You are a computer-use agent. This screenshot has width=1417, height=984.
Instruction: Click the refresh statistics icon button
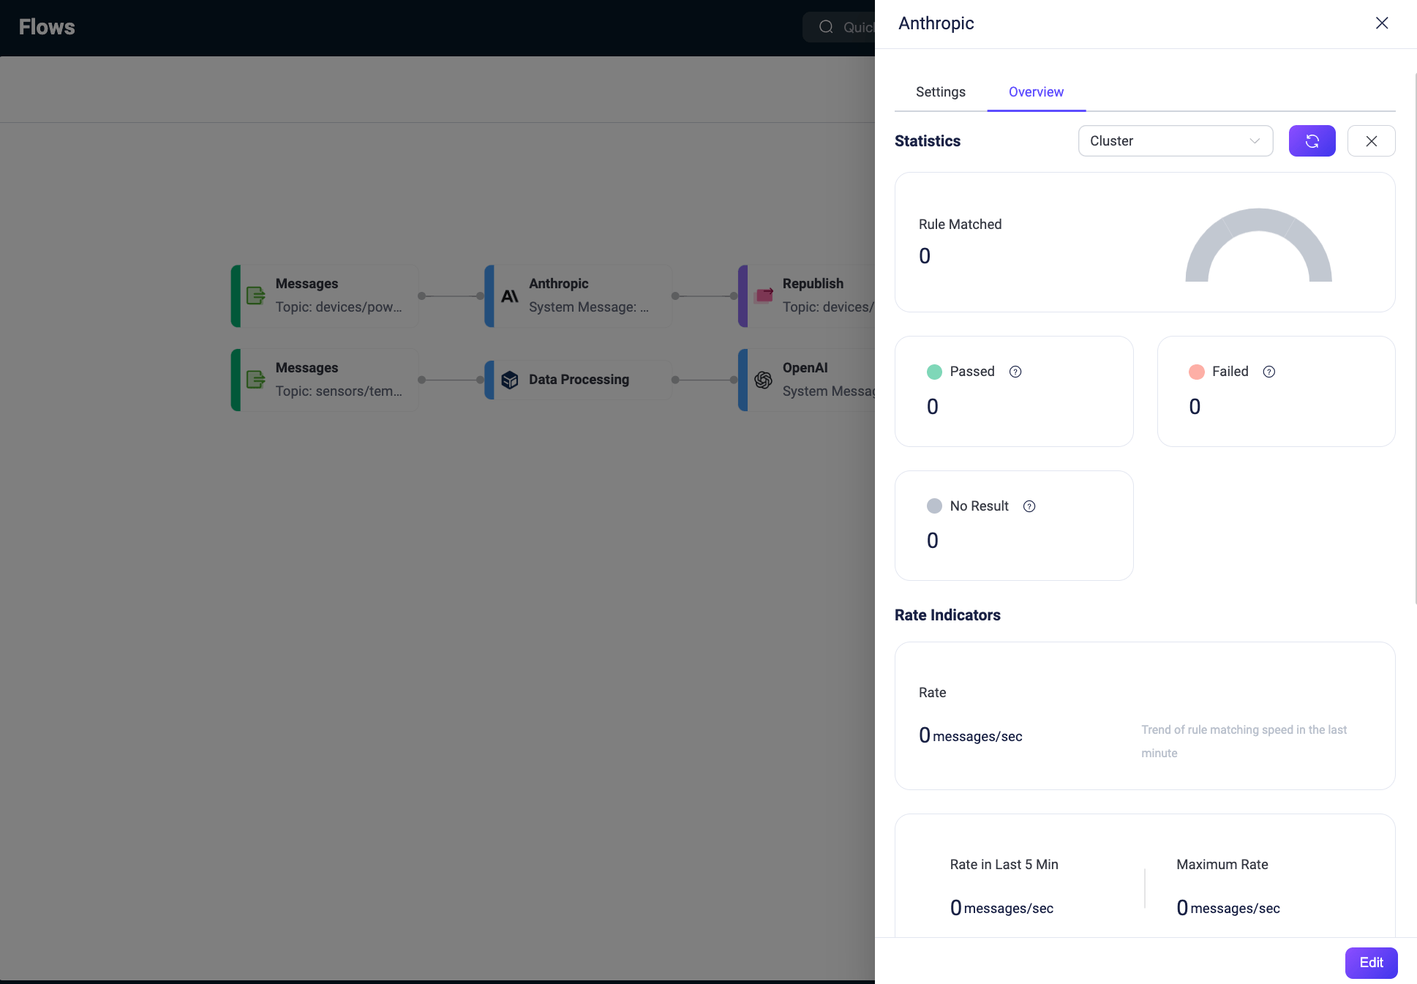click(1312, 141)
